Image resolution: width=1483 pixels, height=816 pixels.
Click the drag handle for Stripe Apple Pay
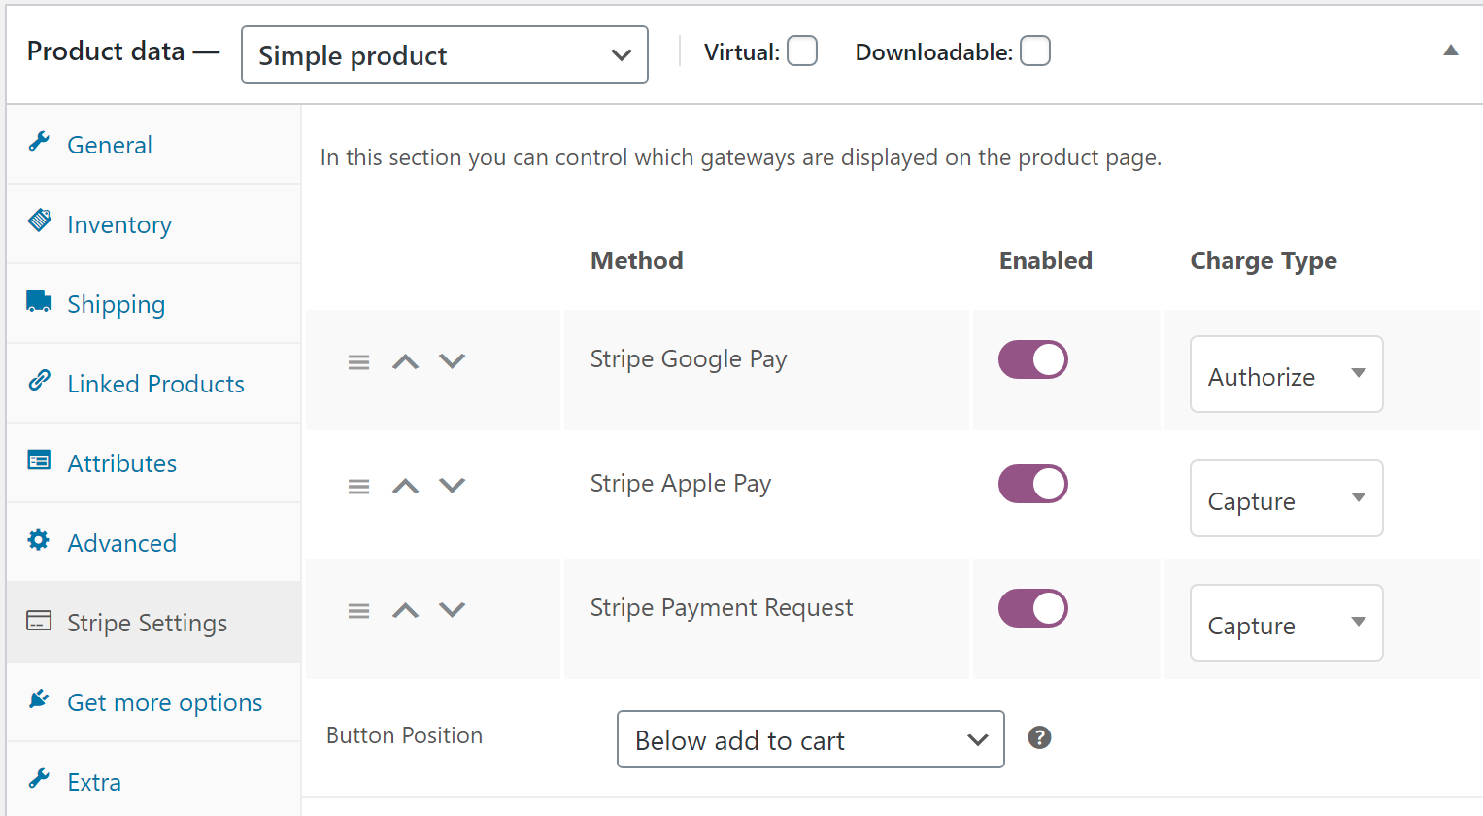[x=358, y=487]
